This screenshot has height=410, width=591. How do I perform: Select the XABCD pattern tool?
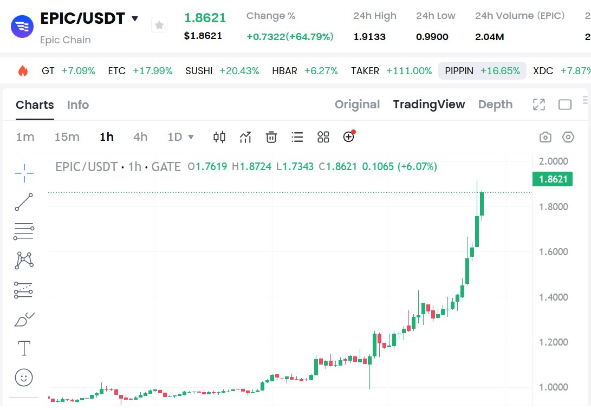click(x=24, y=261)
